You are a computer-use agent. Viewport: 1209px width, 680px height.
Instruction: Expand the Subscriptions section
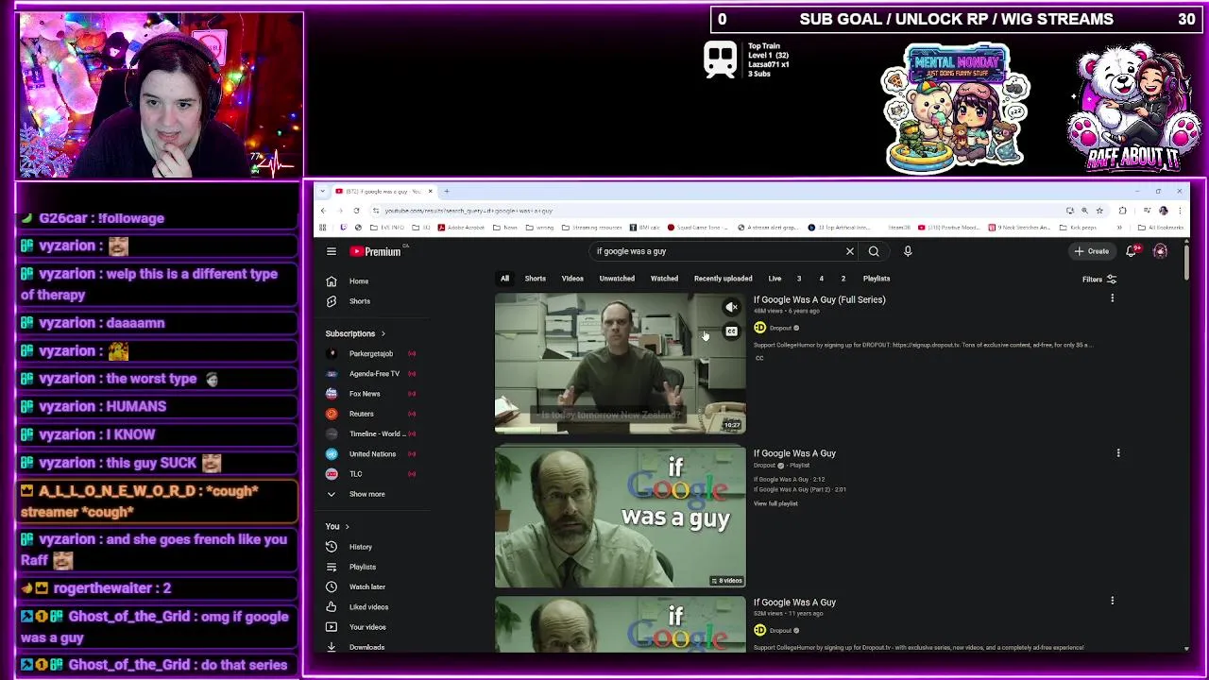tap(355, 333)
